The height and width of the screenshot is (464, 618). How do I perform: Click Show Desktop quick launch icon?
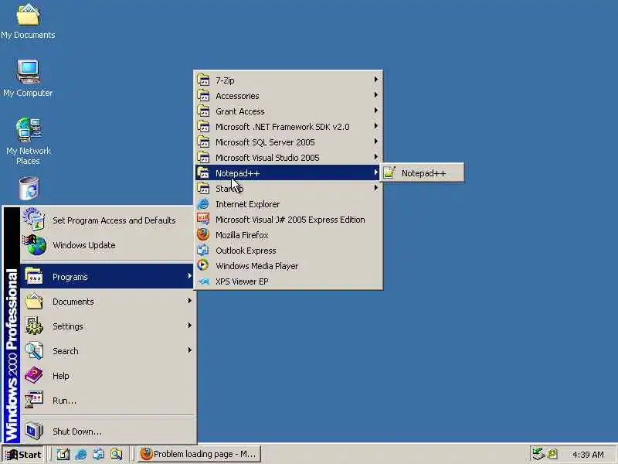pyautogui.click(x=63, y=454)
